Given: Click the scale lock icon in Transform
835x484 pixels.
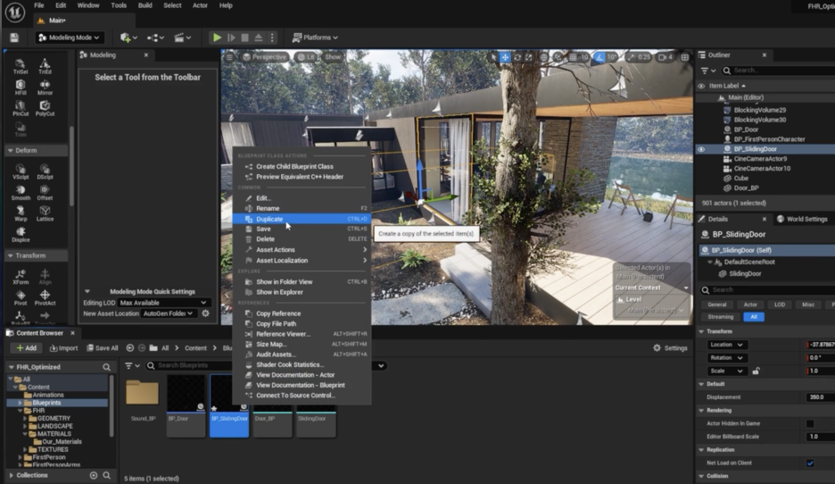Looking at the screenshot, I should (756, 371).
